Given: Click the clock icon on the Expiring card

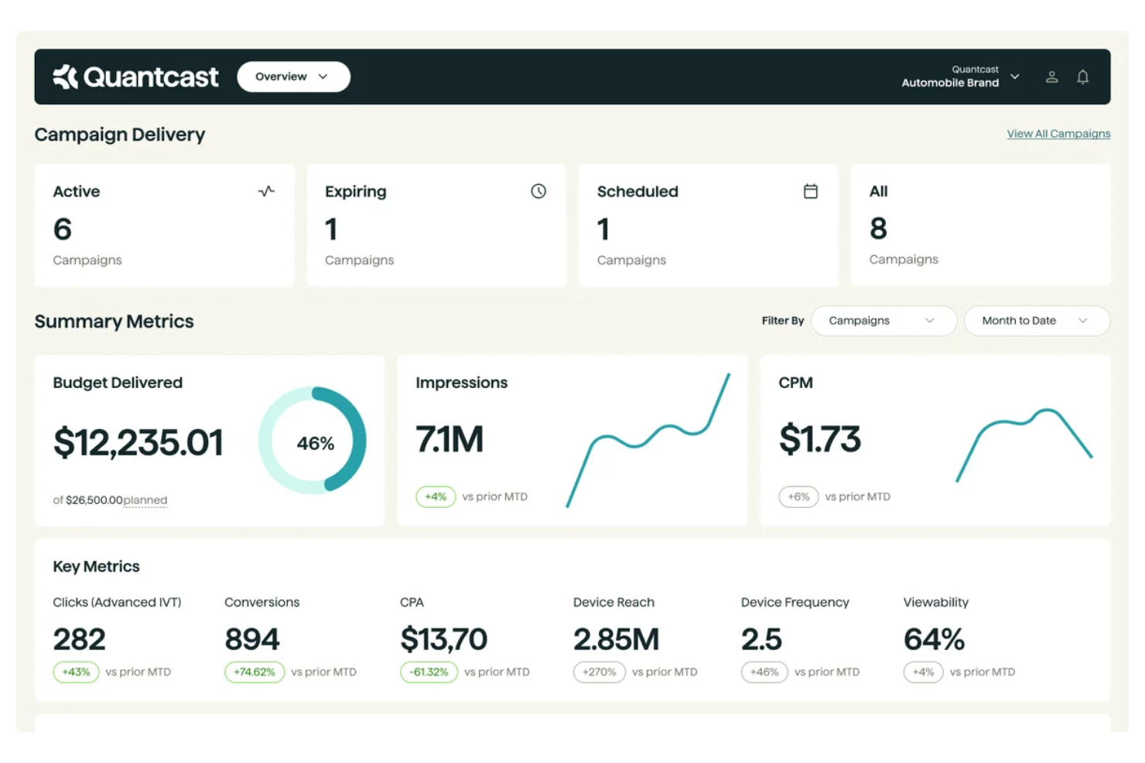Looking at the screenshot, I should (538, 191).
